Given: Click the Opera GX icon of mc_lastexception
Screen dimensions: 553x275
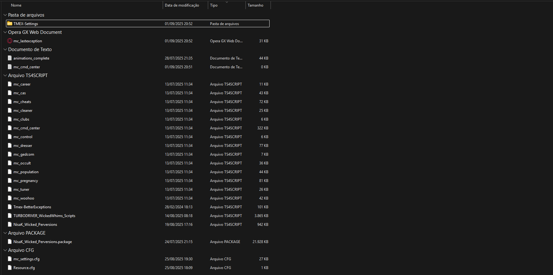Looking at the screenshot, I should click(x=10, y=41).
